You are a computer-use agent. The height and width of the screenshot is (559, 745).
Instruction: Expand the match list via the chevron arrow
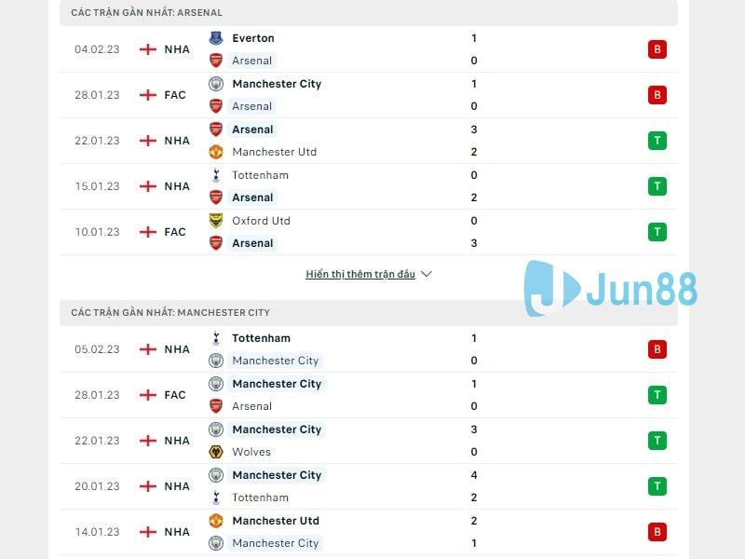point(426,274)
